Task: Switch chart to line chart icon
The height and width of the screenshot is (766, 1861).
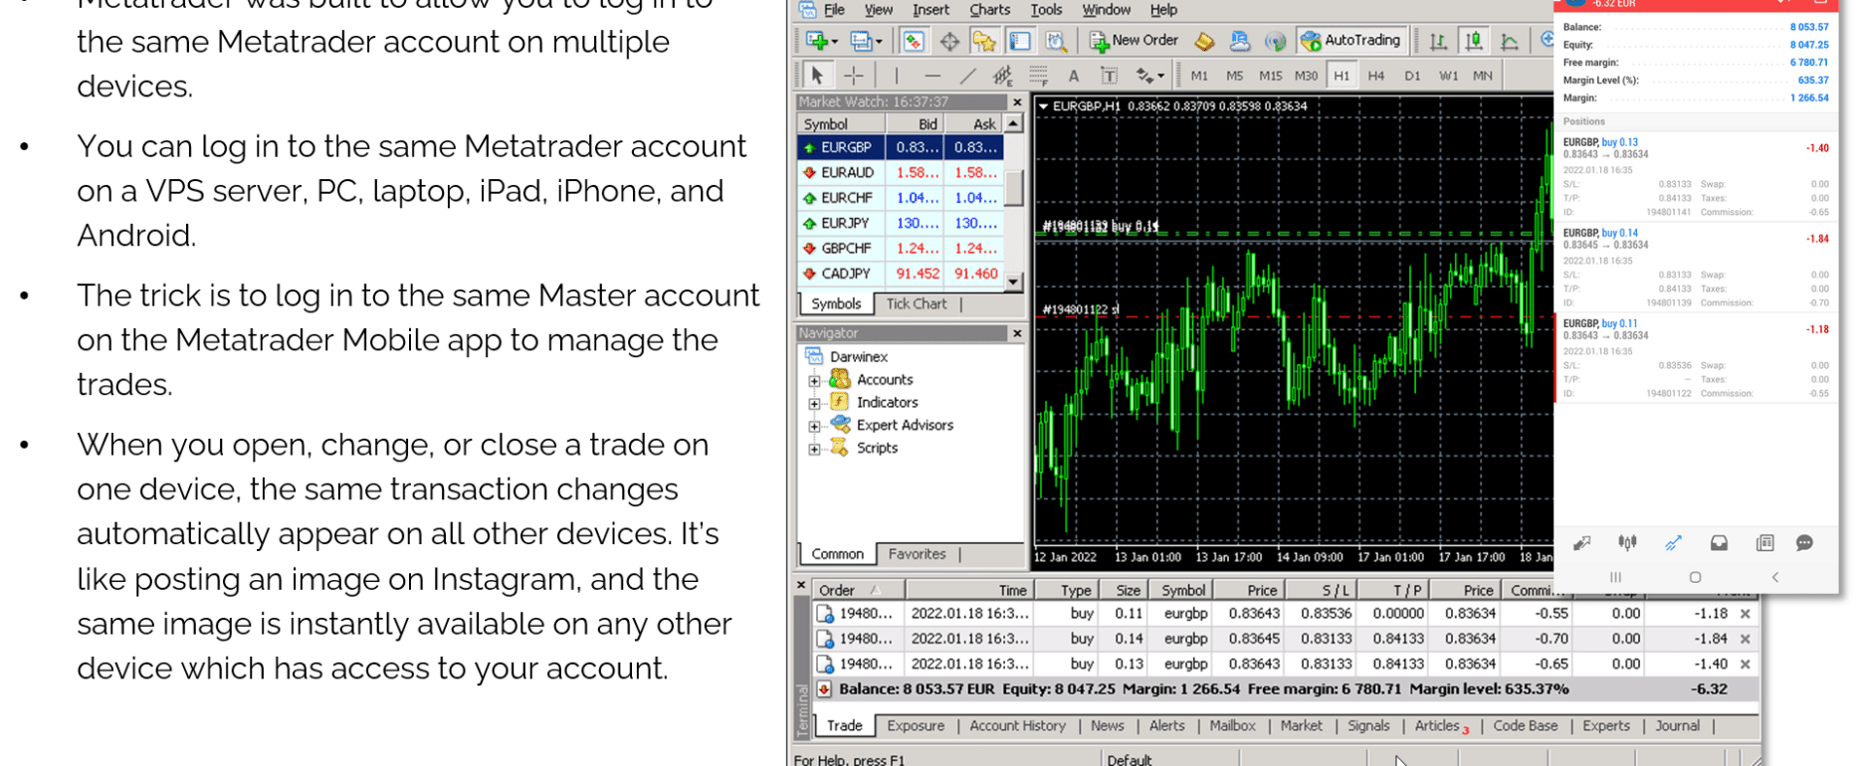Action: pos(1510,41)
